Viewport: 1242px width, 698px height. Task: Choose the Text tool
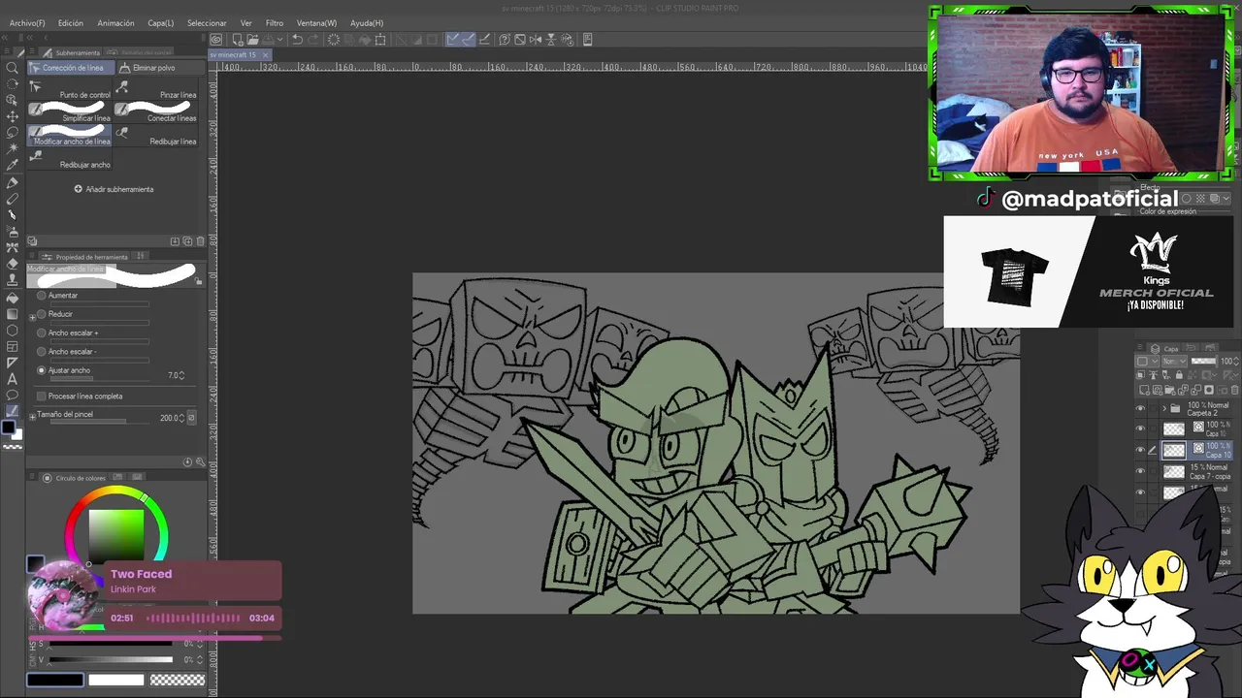(x=13, y=378)
